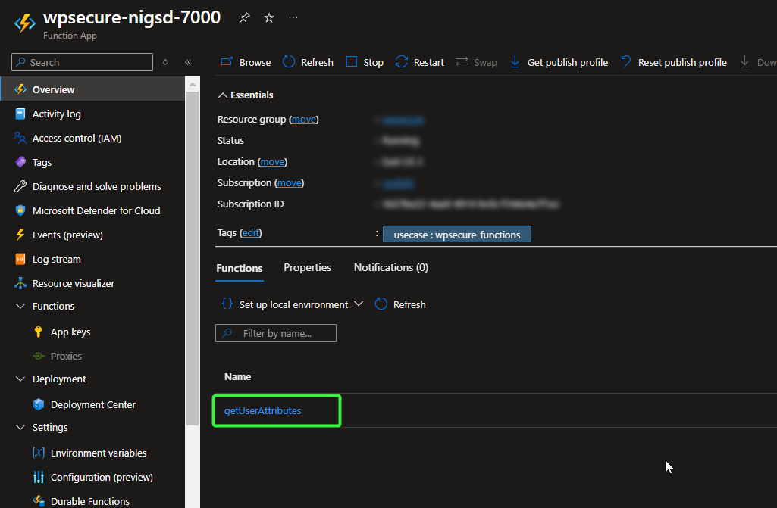Go to Microsoft Defender for Cloud
The width and height of the screenshot is (777, 508).
tap(96, 210)
